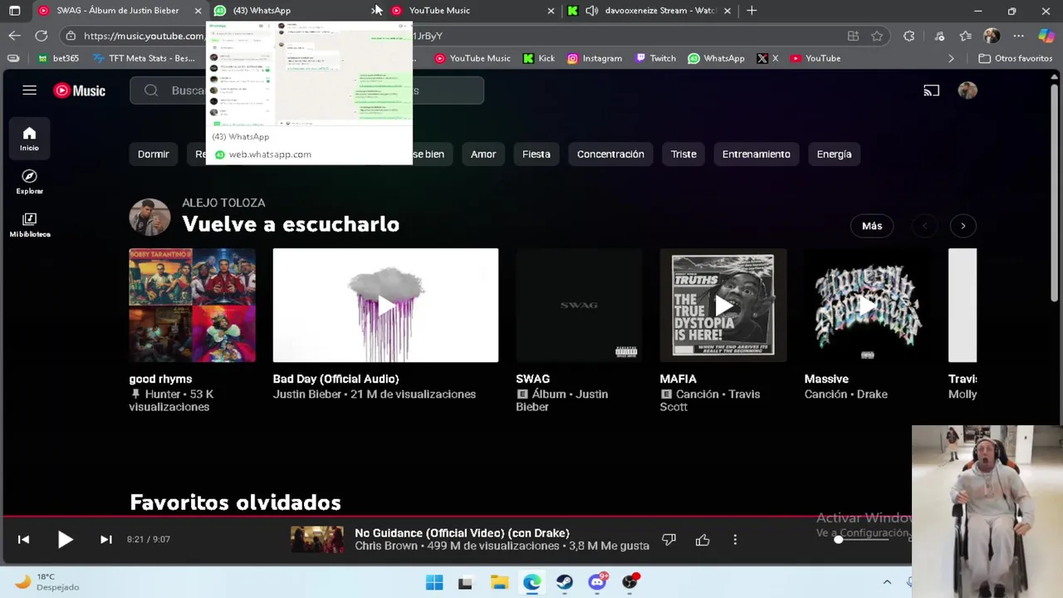
Task: Open the Windows Start menu
Action: pyautogui.click(x=434, y=582)
